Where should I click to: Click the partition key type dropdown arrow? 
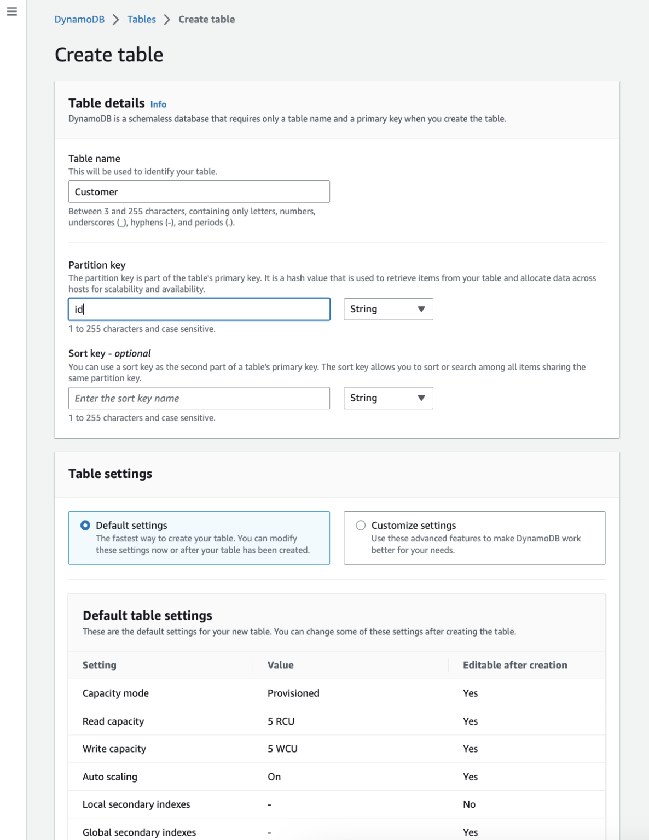click(421, 309)
